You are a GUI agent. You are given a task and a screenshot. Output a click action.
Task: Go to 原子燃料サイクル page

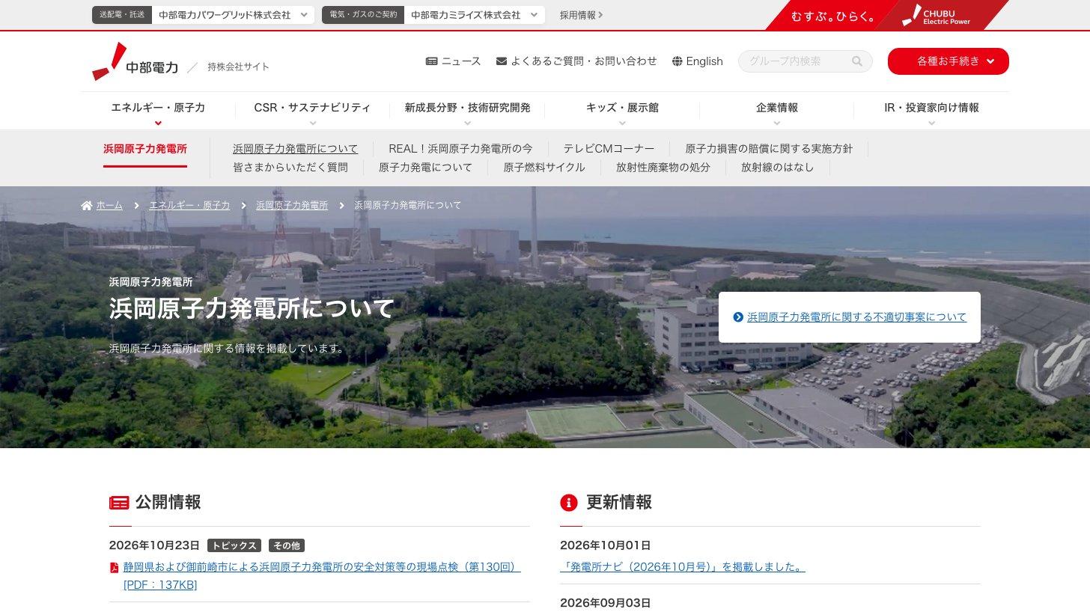click(544, 168)
